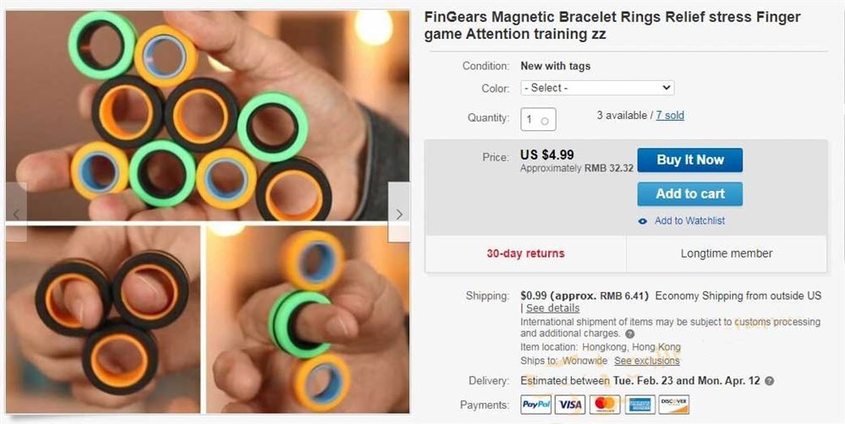The image size is (845, 424).
Task: Click the Add to cart button
Action: coord(690,193)
